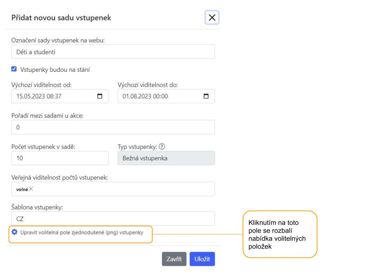This screenshot has width=370, height=277.
Task: Open calendar picker for Výchozí viditelnost do
Action: click(206, 96)
